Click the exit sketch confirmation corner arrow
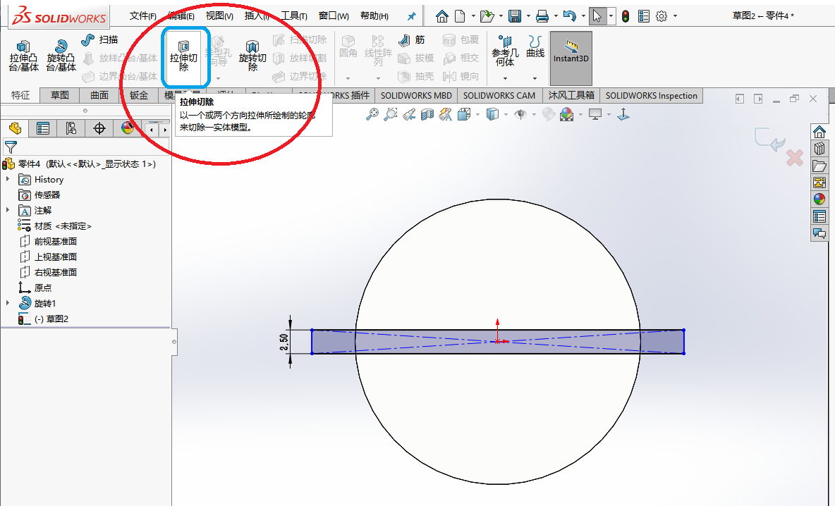Image resolution: width=835 pixels, height=506 pixels. pos(769,139)
